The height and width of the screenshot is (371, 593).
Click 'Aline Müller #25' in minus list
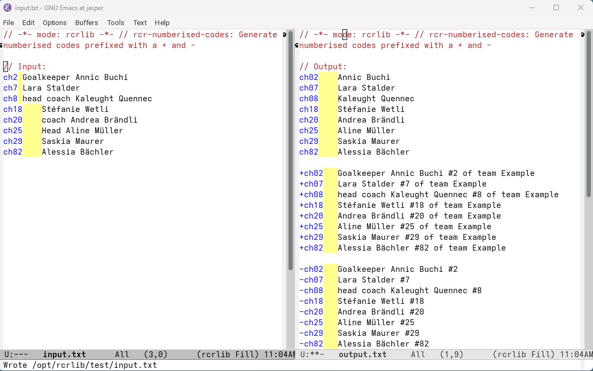coord(376,322)
